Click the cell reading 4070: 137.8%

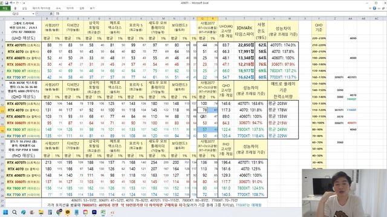coord(283,51)
